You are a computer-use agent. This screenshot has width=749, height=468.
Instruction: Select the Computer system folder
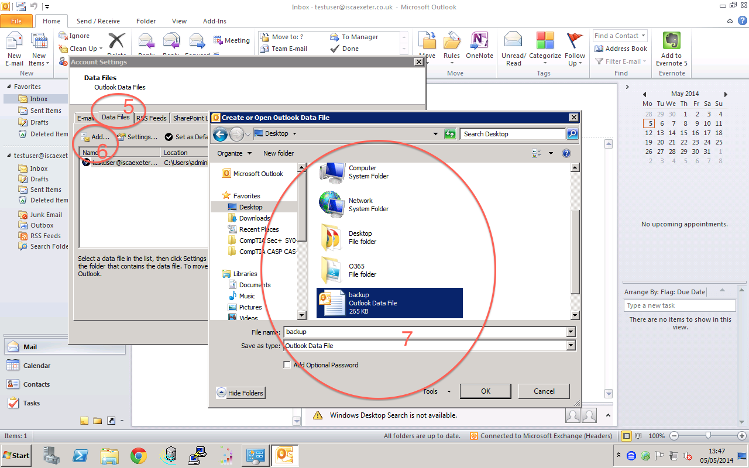click(x=353, y=172)
